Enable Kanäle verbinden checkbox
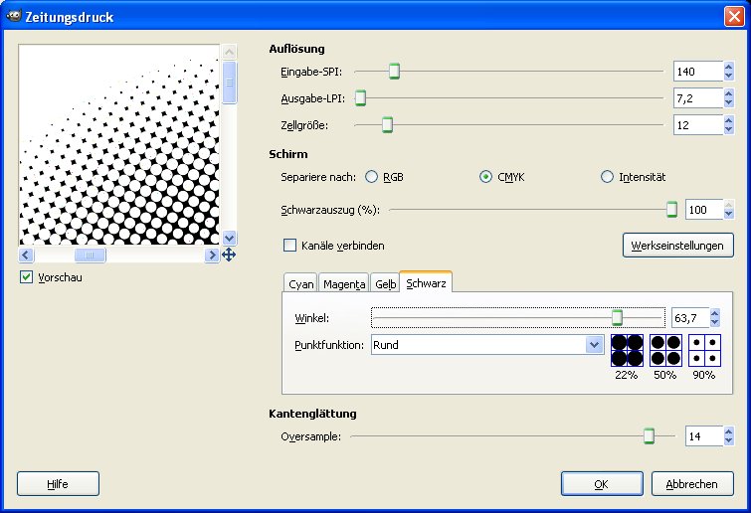Screen dimensions: 751x513 coord(289,246)
